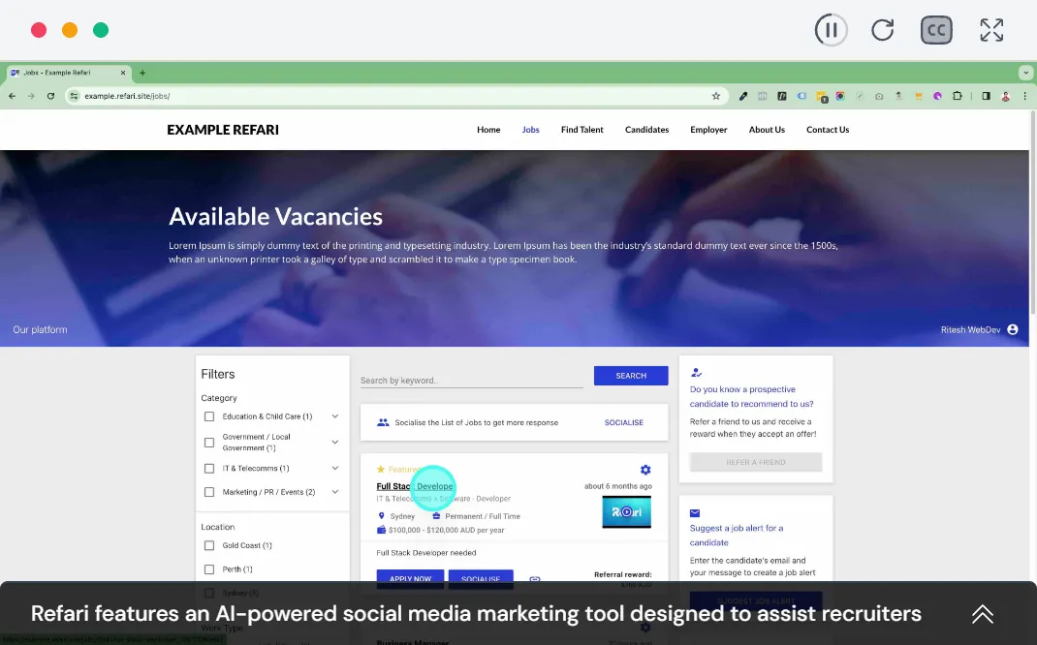Open Employer in the navigation

click(708, 130)
